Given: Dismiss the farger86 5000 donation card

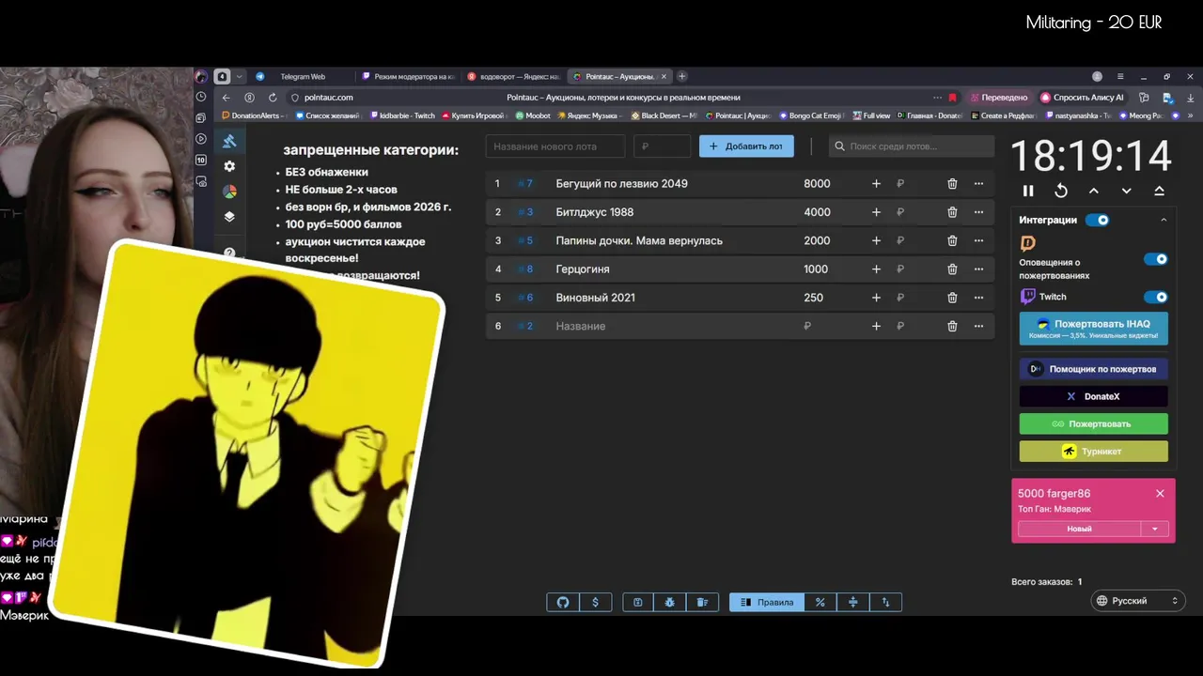Looking at the screenshot, I should pos(1160,493).
